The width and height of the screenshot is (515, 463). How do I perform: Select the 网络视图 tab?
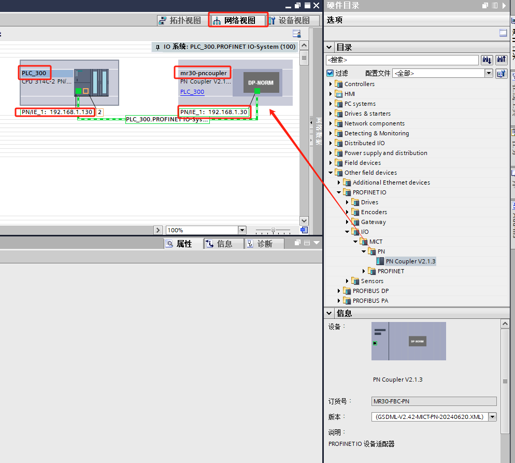(238, 20)
